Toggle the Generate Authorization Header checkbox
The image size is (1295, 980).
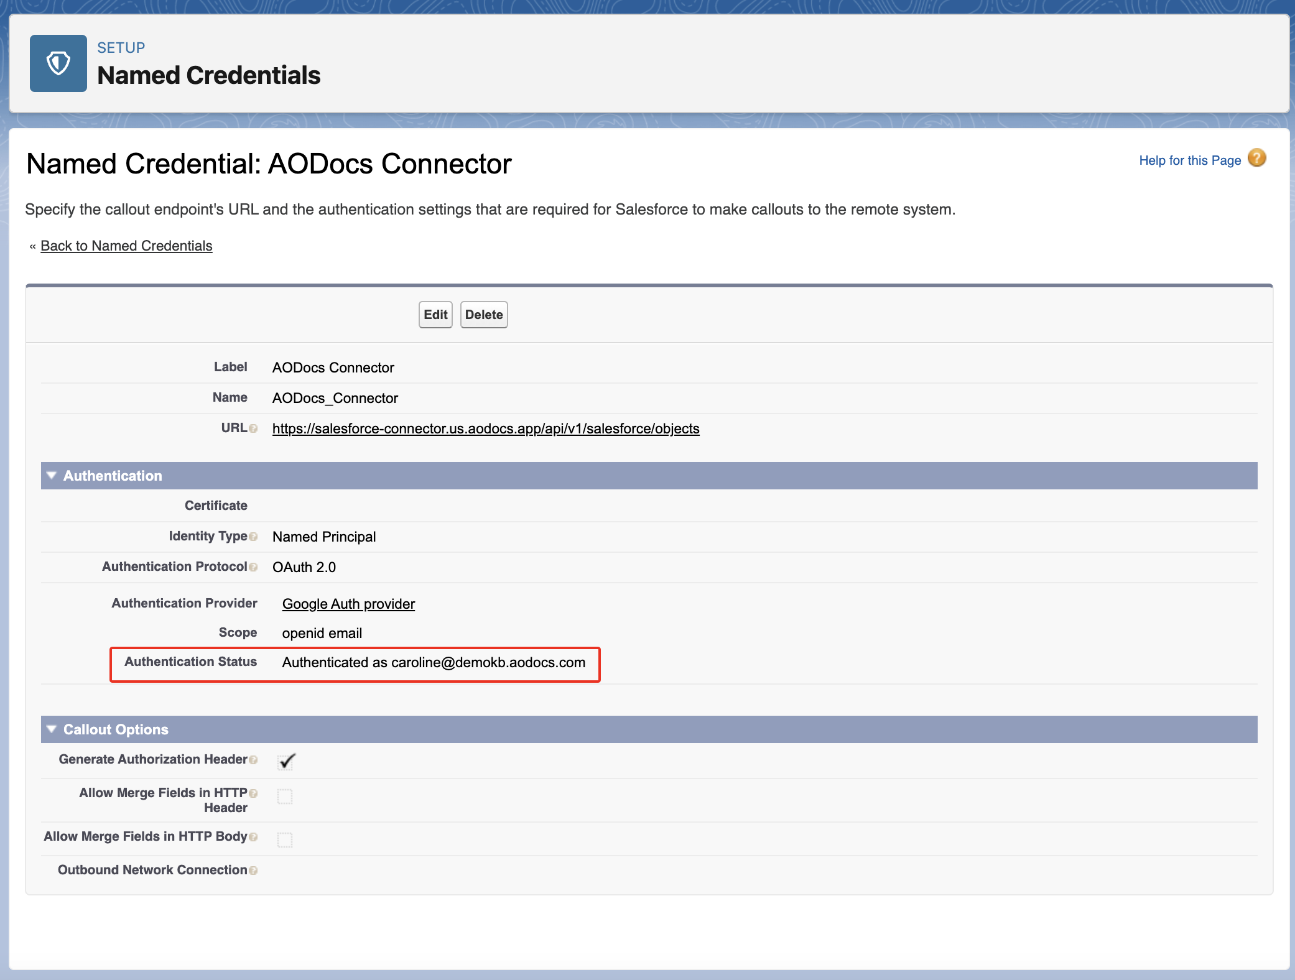pos(285,761)
